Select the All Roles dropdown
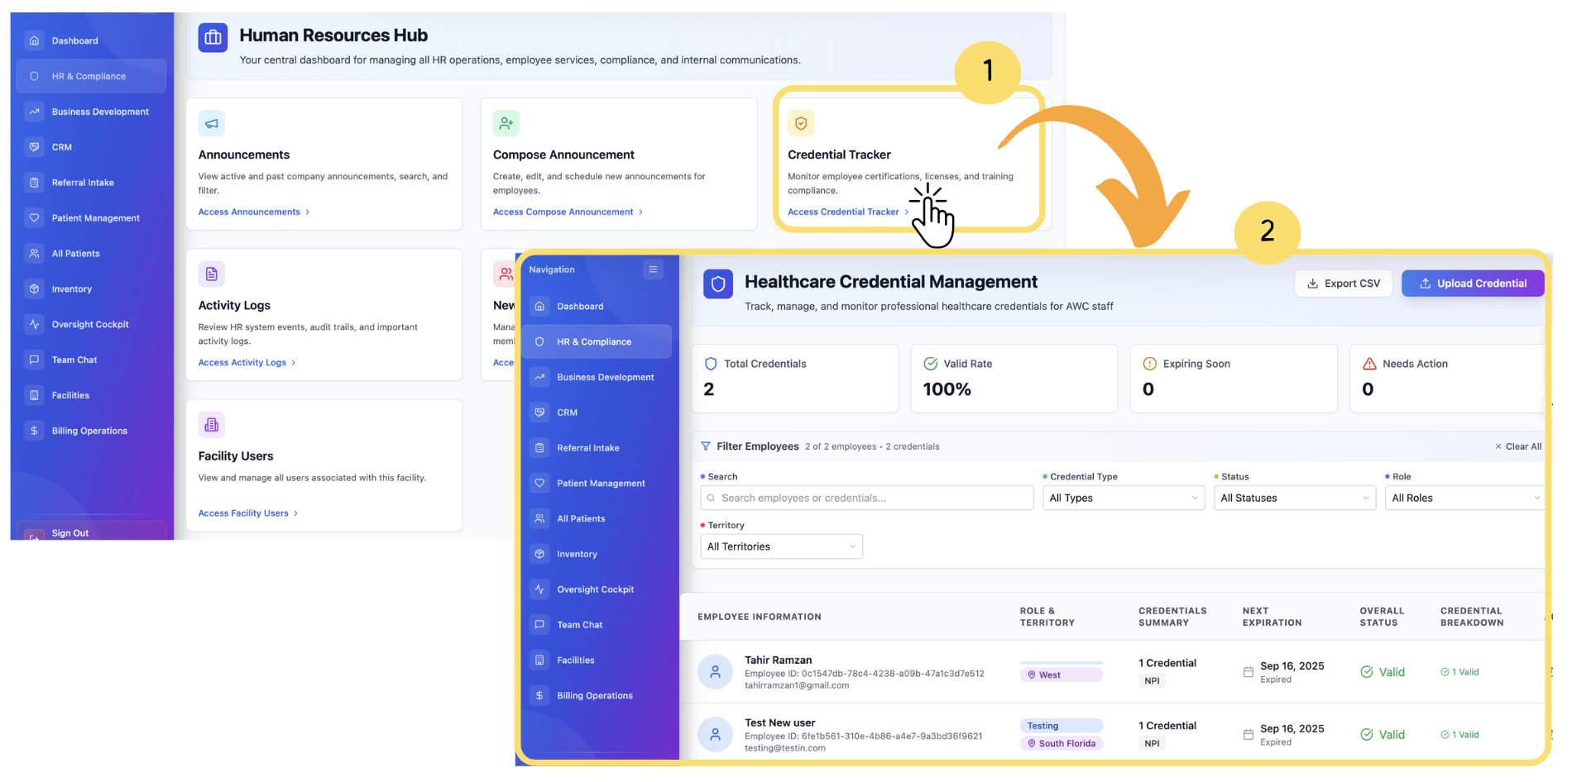Screen dimensions: 1572x782 (1464, 498)
